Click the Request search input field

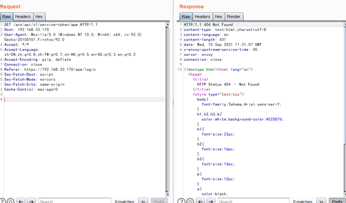tap(75, 201)
